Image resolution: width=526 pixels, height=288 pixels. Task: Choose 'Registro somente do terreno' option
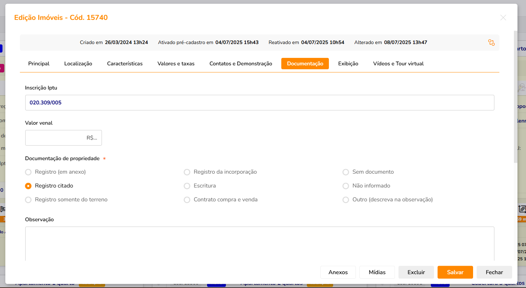28,200
